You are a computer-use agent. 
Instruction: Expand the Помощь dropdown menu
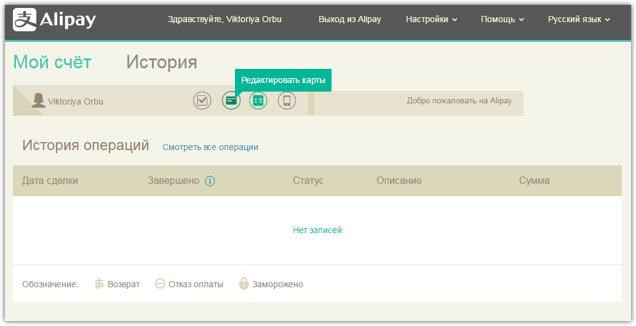503,20
